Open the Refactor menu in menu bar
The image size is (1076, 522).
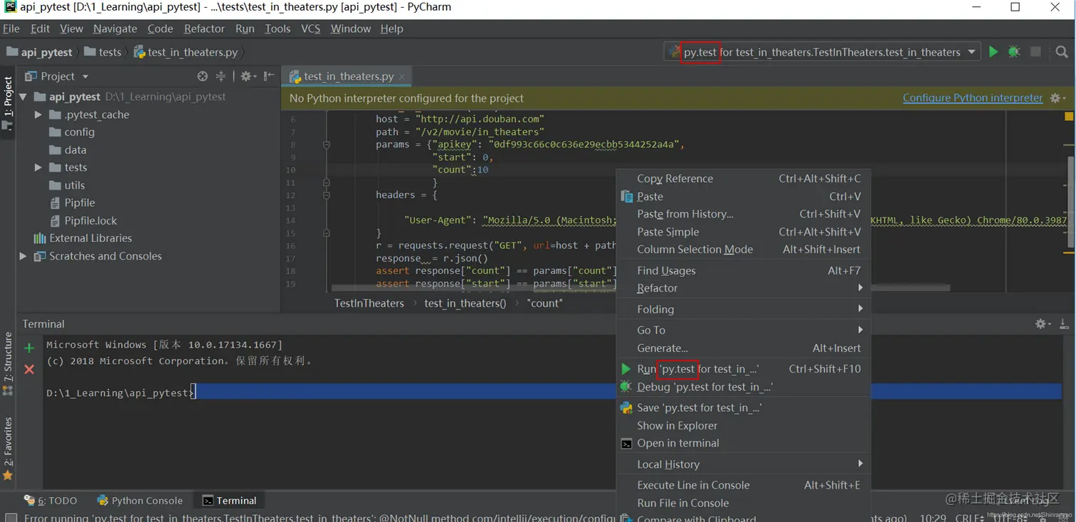pyautogui.click(x=204, y=28)
